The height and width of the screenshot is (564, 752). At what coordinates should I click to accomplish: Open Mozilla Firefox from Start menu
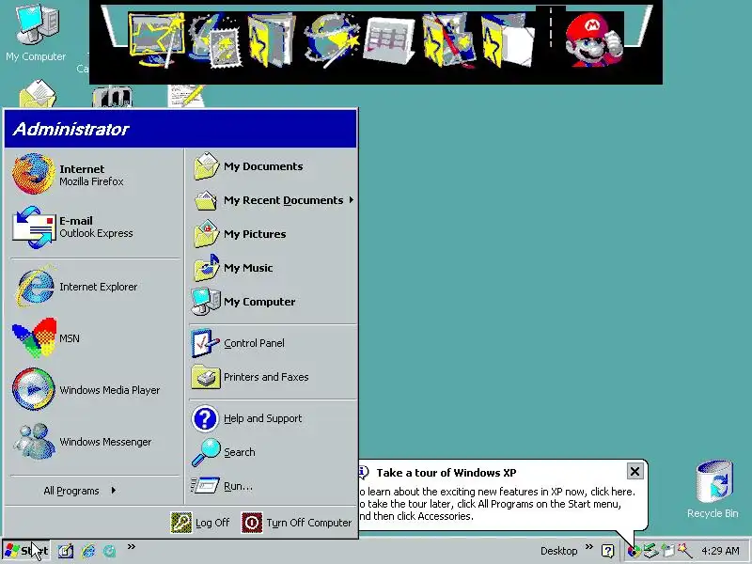[95, 175]
